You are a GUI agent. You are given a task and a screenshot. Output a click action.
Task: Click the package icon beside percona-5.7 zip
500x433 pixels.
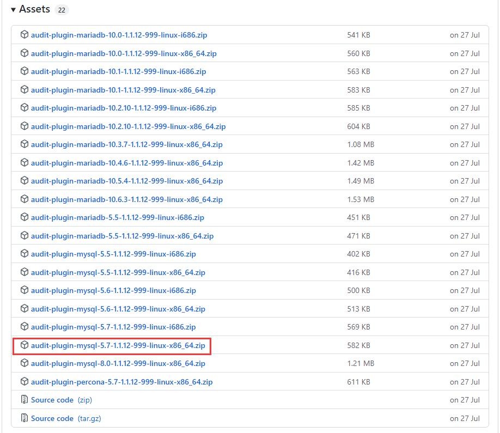[25, 381]
